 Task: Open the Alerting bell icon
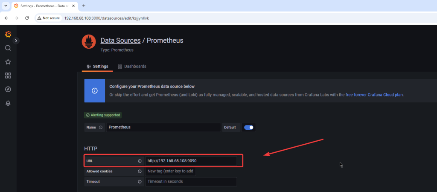click(x=8, y=103)
